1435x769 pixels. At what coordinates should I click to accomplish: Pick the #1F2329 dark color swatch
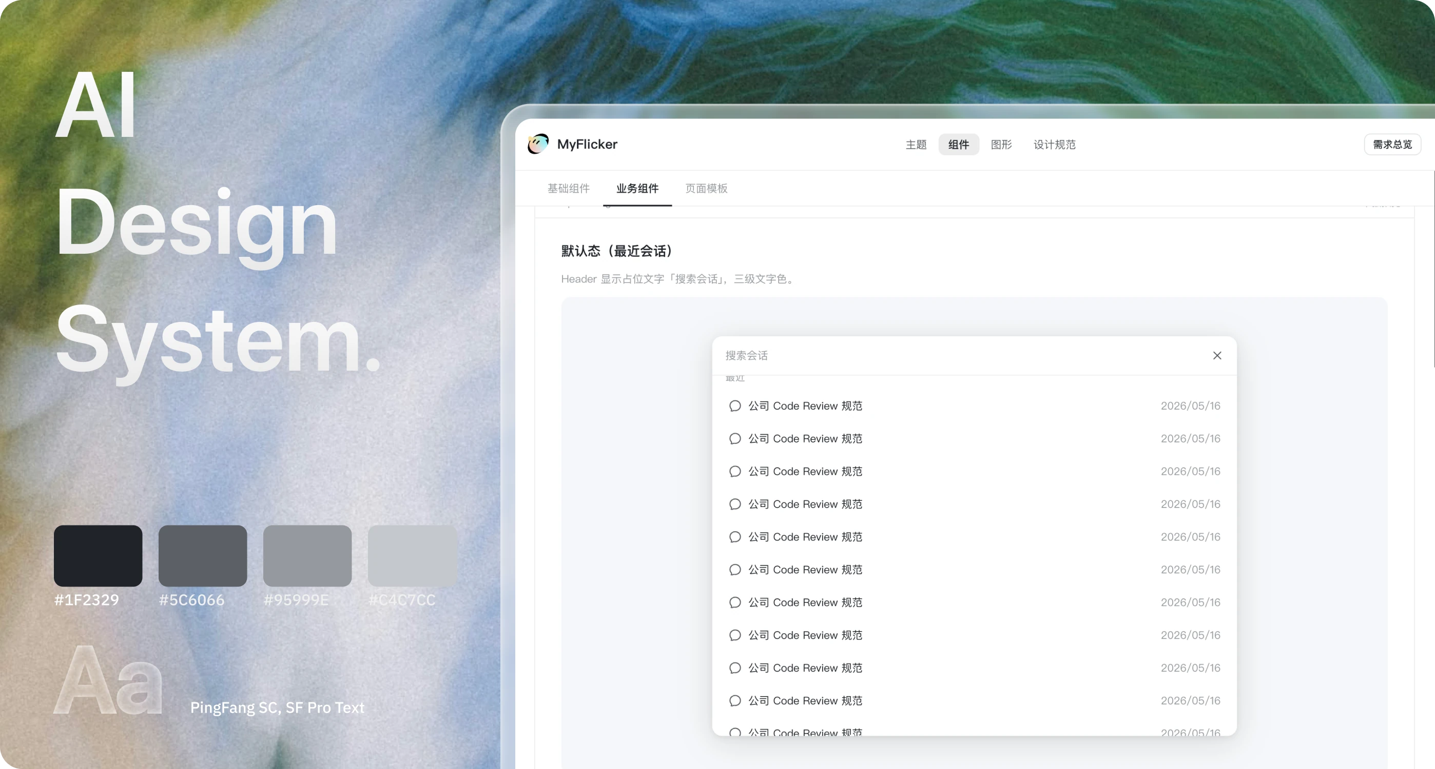tap(98, 555)
